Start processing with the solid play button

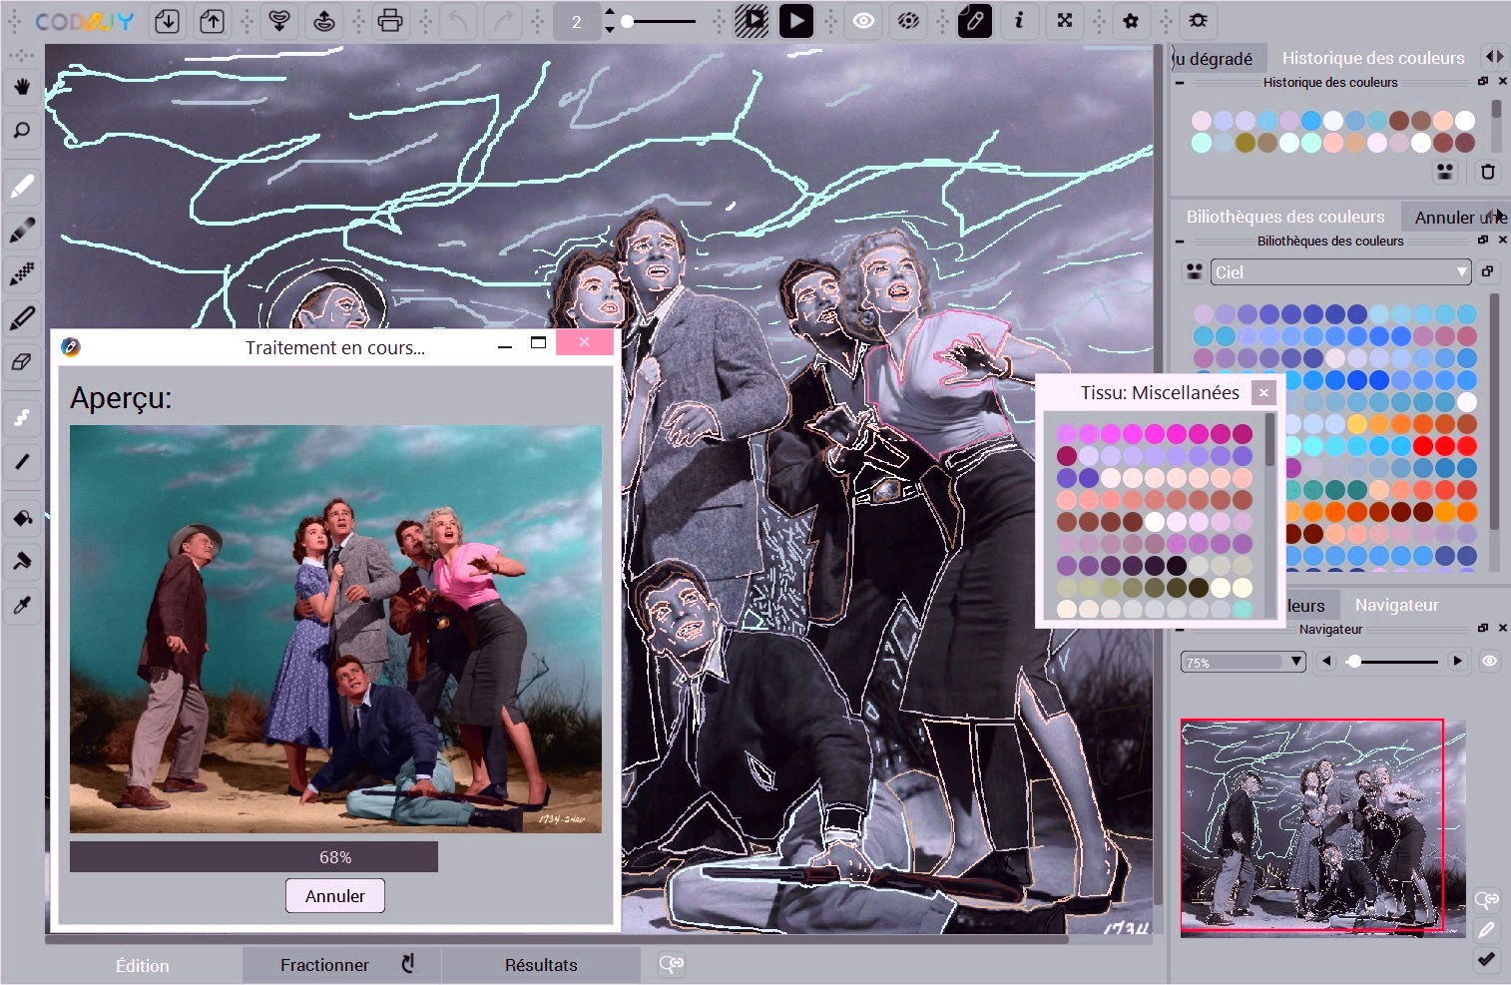(795, 21)
